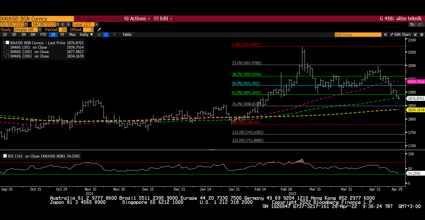Click the 113.0%(1742.6383) Fibonacci label
The height and width of the screenshot is (220, 425).
(247, 132)
